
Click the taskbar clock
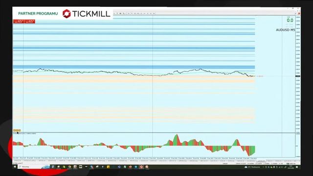pos(291,167)
